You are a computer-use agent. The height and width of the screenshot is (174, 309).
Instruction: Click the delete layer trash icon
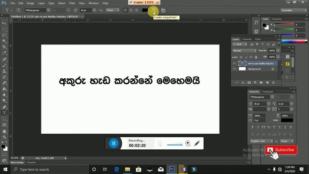[x=273, y=83]
